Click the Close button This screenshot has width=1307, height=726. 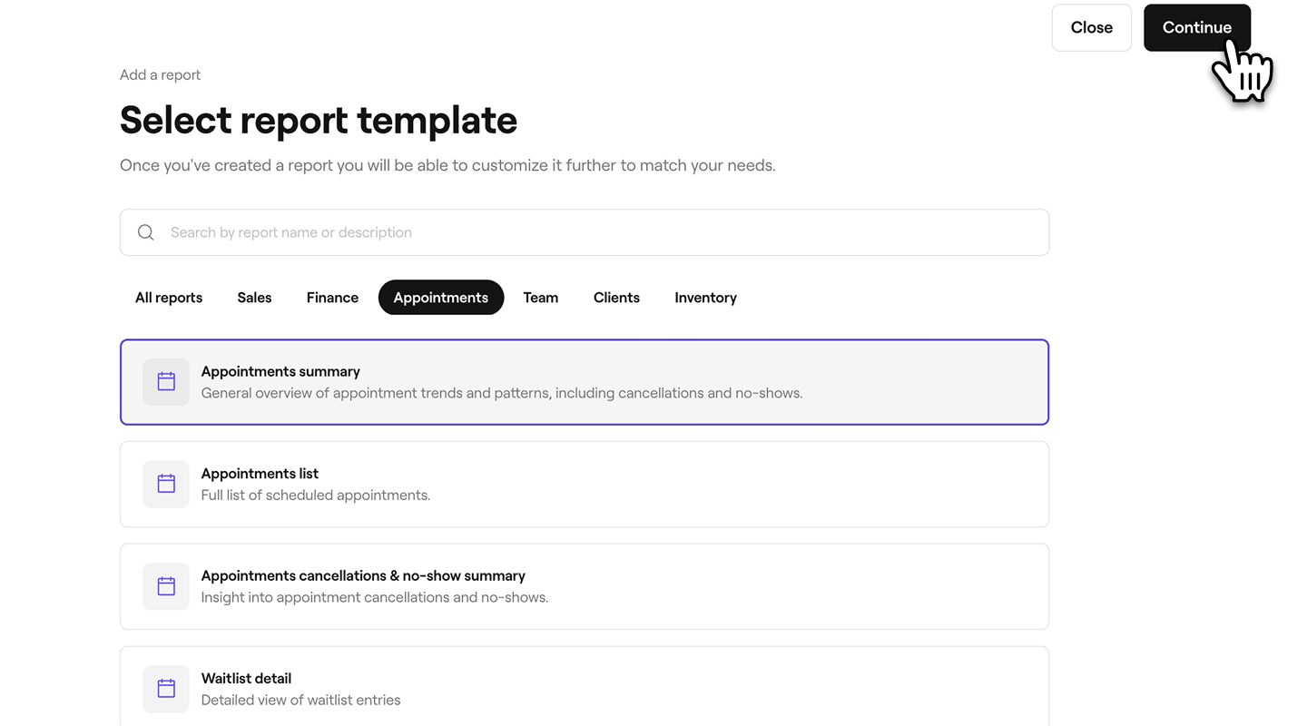[x=1091, y=27]
